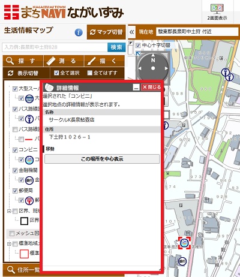This screenshot has width=240, height=277.
Task: Enable the メッシュ図 checkbox
Action: (x=12, y=233)
